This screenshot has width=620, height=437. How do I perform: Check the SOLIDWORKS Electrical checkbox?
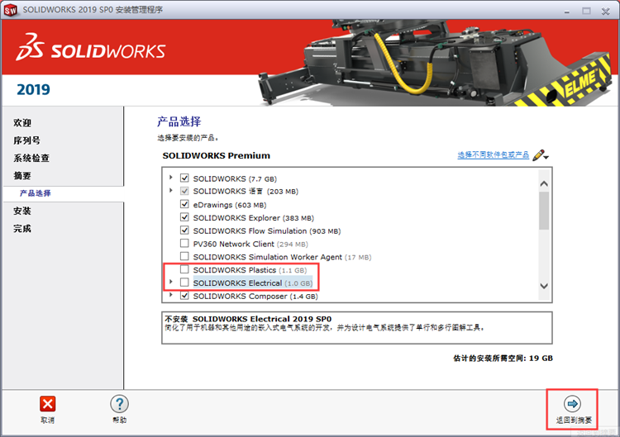(x=184, y=283)
